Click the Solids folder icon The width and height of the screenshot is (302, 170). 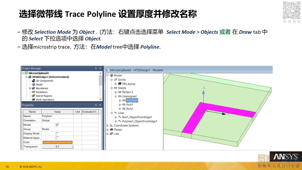115,79
